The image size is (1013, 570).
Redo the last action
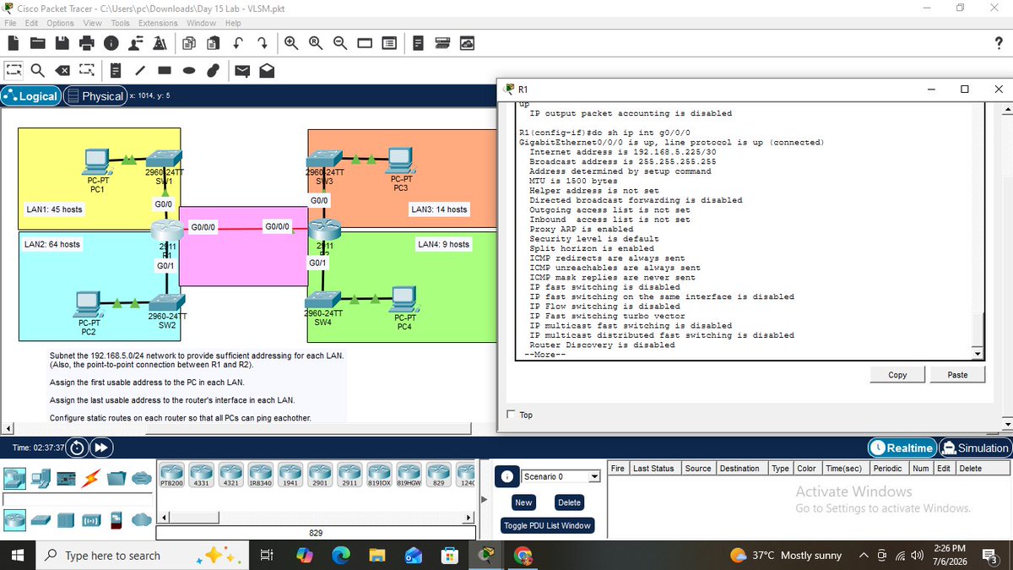tap(263, 42)
